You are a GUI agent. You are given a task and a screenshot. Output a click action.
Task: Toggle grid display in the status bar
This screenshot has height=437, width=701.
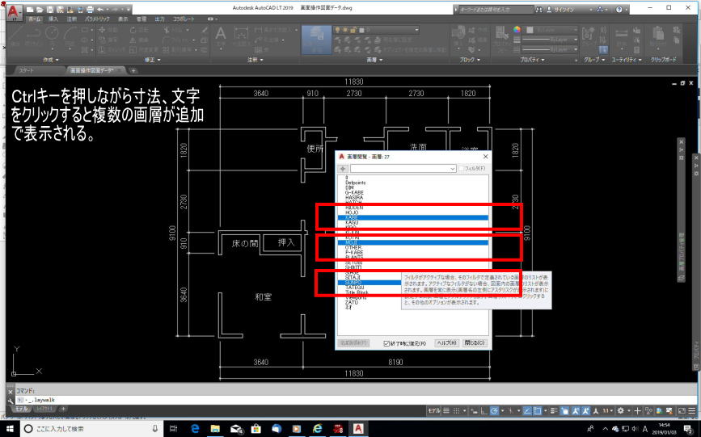pyautogui.click(x=446, y=410)
